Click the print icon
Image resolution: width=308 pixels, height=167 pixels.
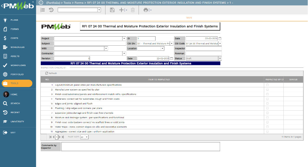[146, 10]
